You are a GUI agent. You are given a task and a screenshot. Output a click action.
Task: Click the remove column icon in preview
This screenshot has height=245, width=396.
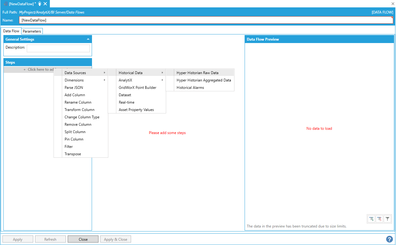pyautogui.click(x=380, y=219)
